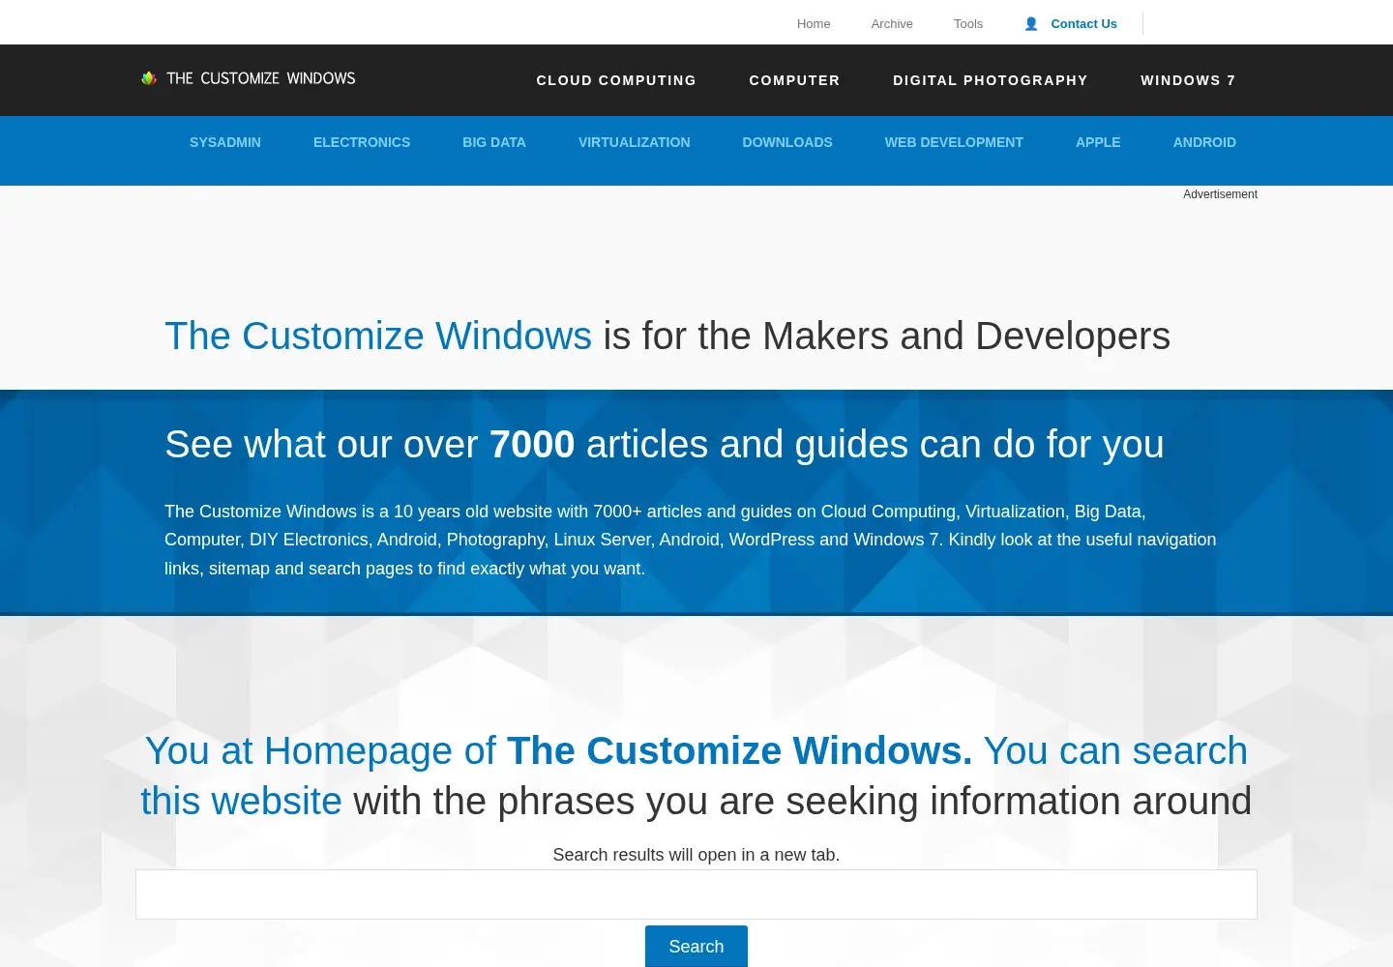Click The Customize Windows logo icon
This screenshot has width=1393, height=967.
(149, 78)
